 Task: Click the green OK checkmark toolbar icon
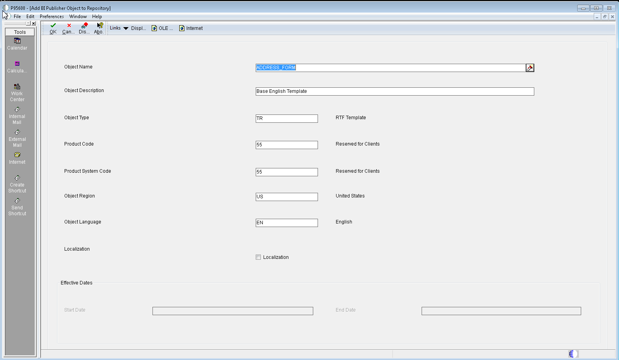[x=53, y=25]
